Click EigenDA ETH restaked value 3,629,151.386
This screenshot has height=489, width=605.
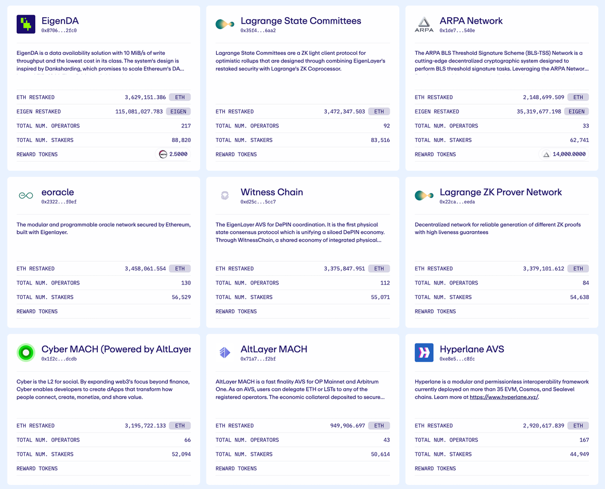[x=145, y=97]
